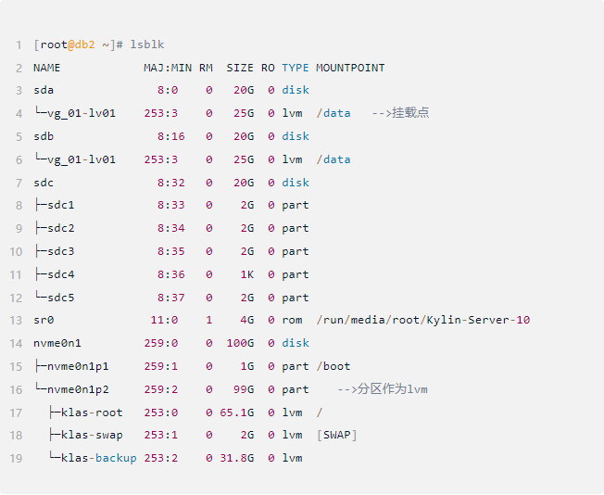Click the /run/media/root/Kylin-Server-10 mount path

(x=423, y=320)
